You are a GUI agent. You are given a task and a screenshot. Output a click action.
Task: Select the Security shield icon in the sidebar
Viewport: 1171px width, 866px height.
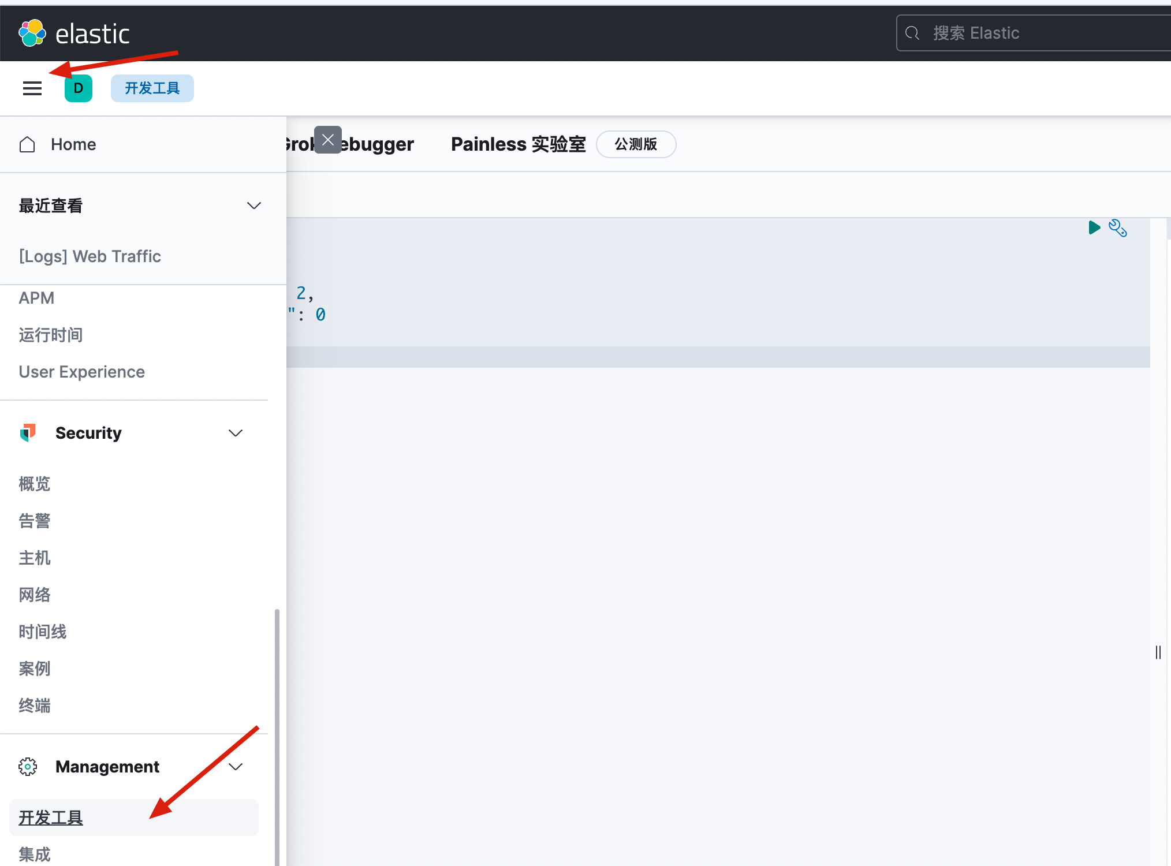point(27,432)
